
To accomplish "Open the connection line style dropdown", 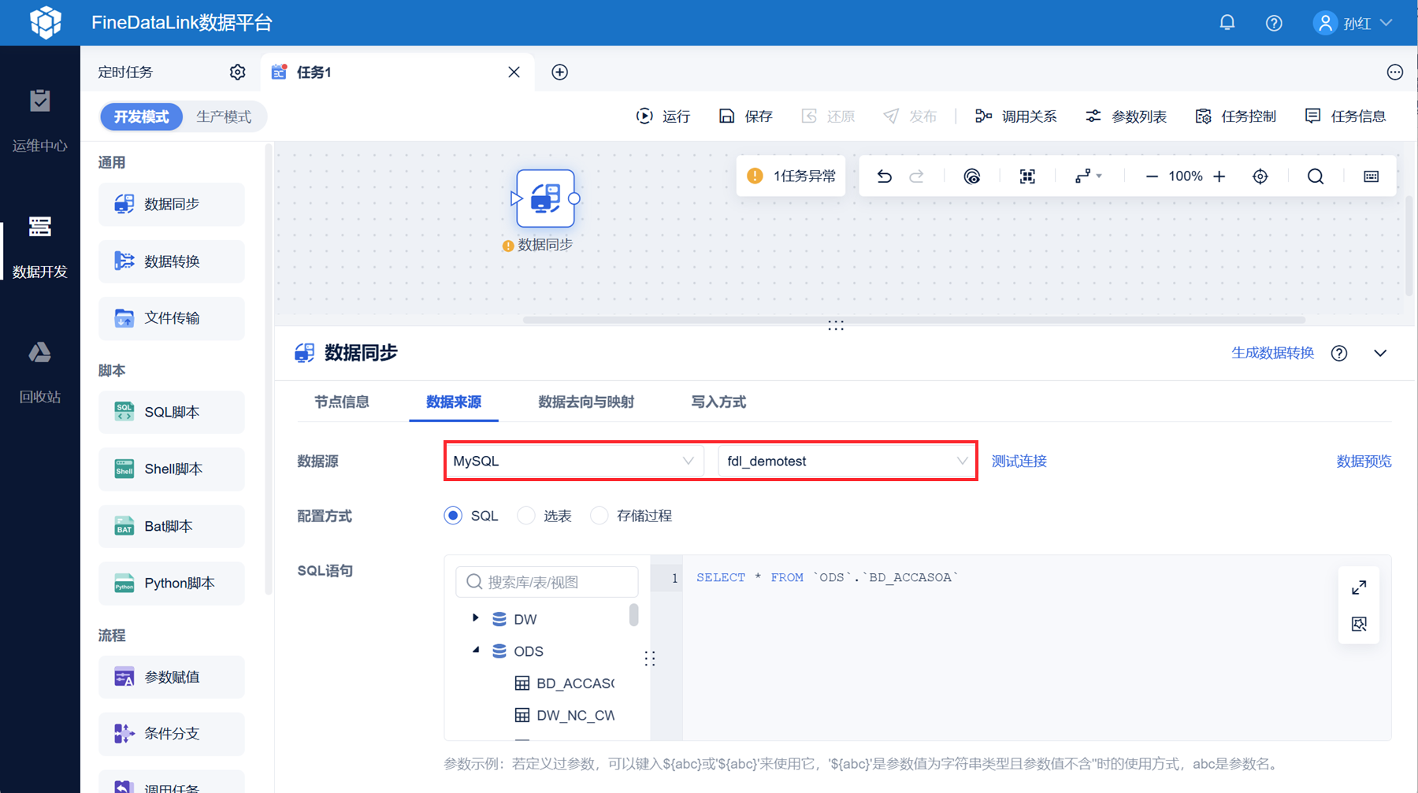I will click(1088, 176).
